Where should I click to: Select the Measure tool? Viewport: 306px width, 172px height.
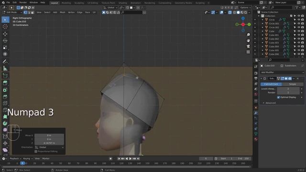tap(5, 68)
